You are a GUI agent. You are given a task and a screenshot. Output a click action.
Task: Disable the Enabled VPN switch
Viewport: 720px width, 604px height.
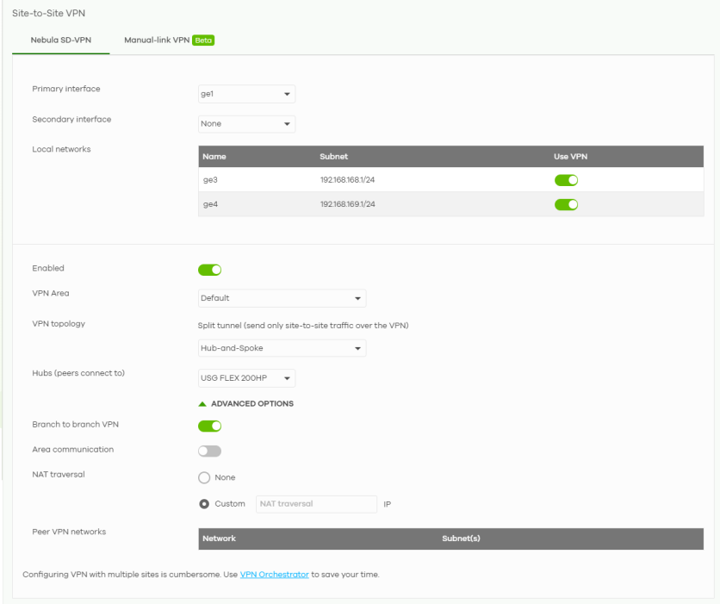point(210,270)
